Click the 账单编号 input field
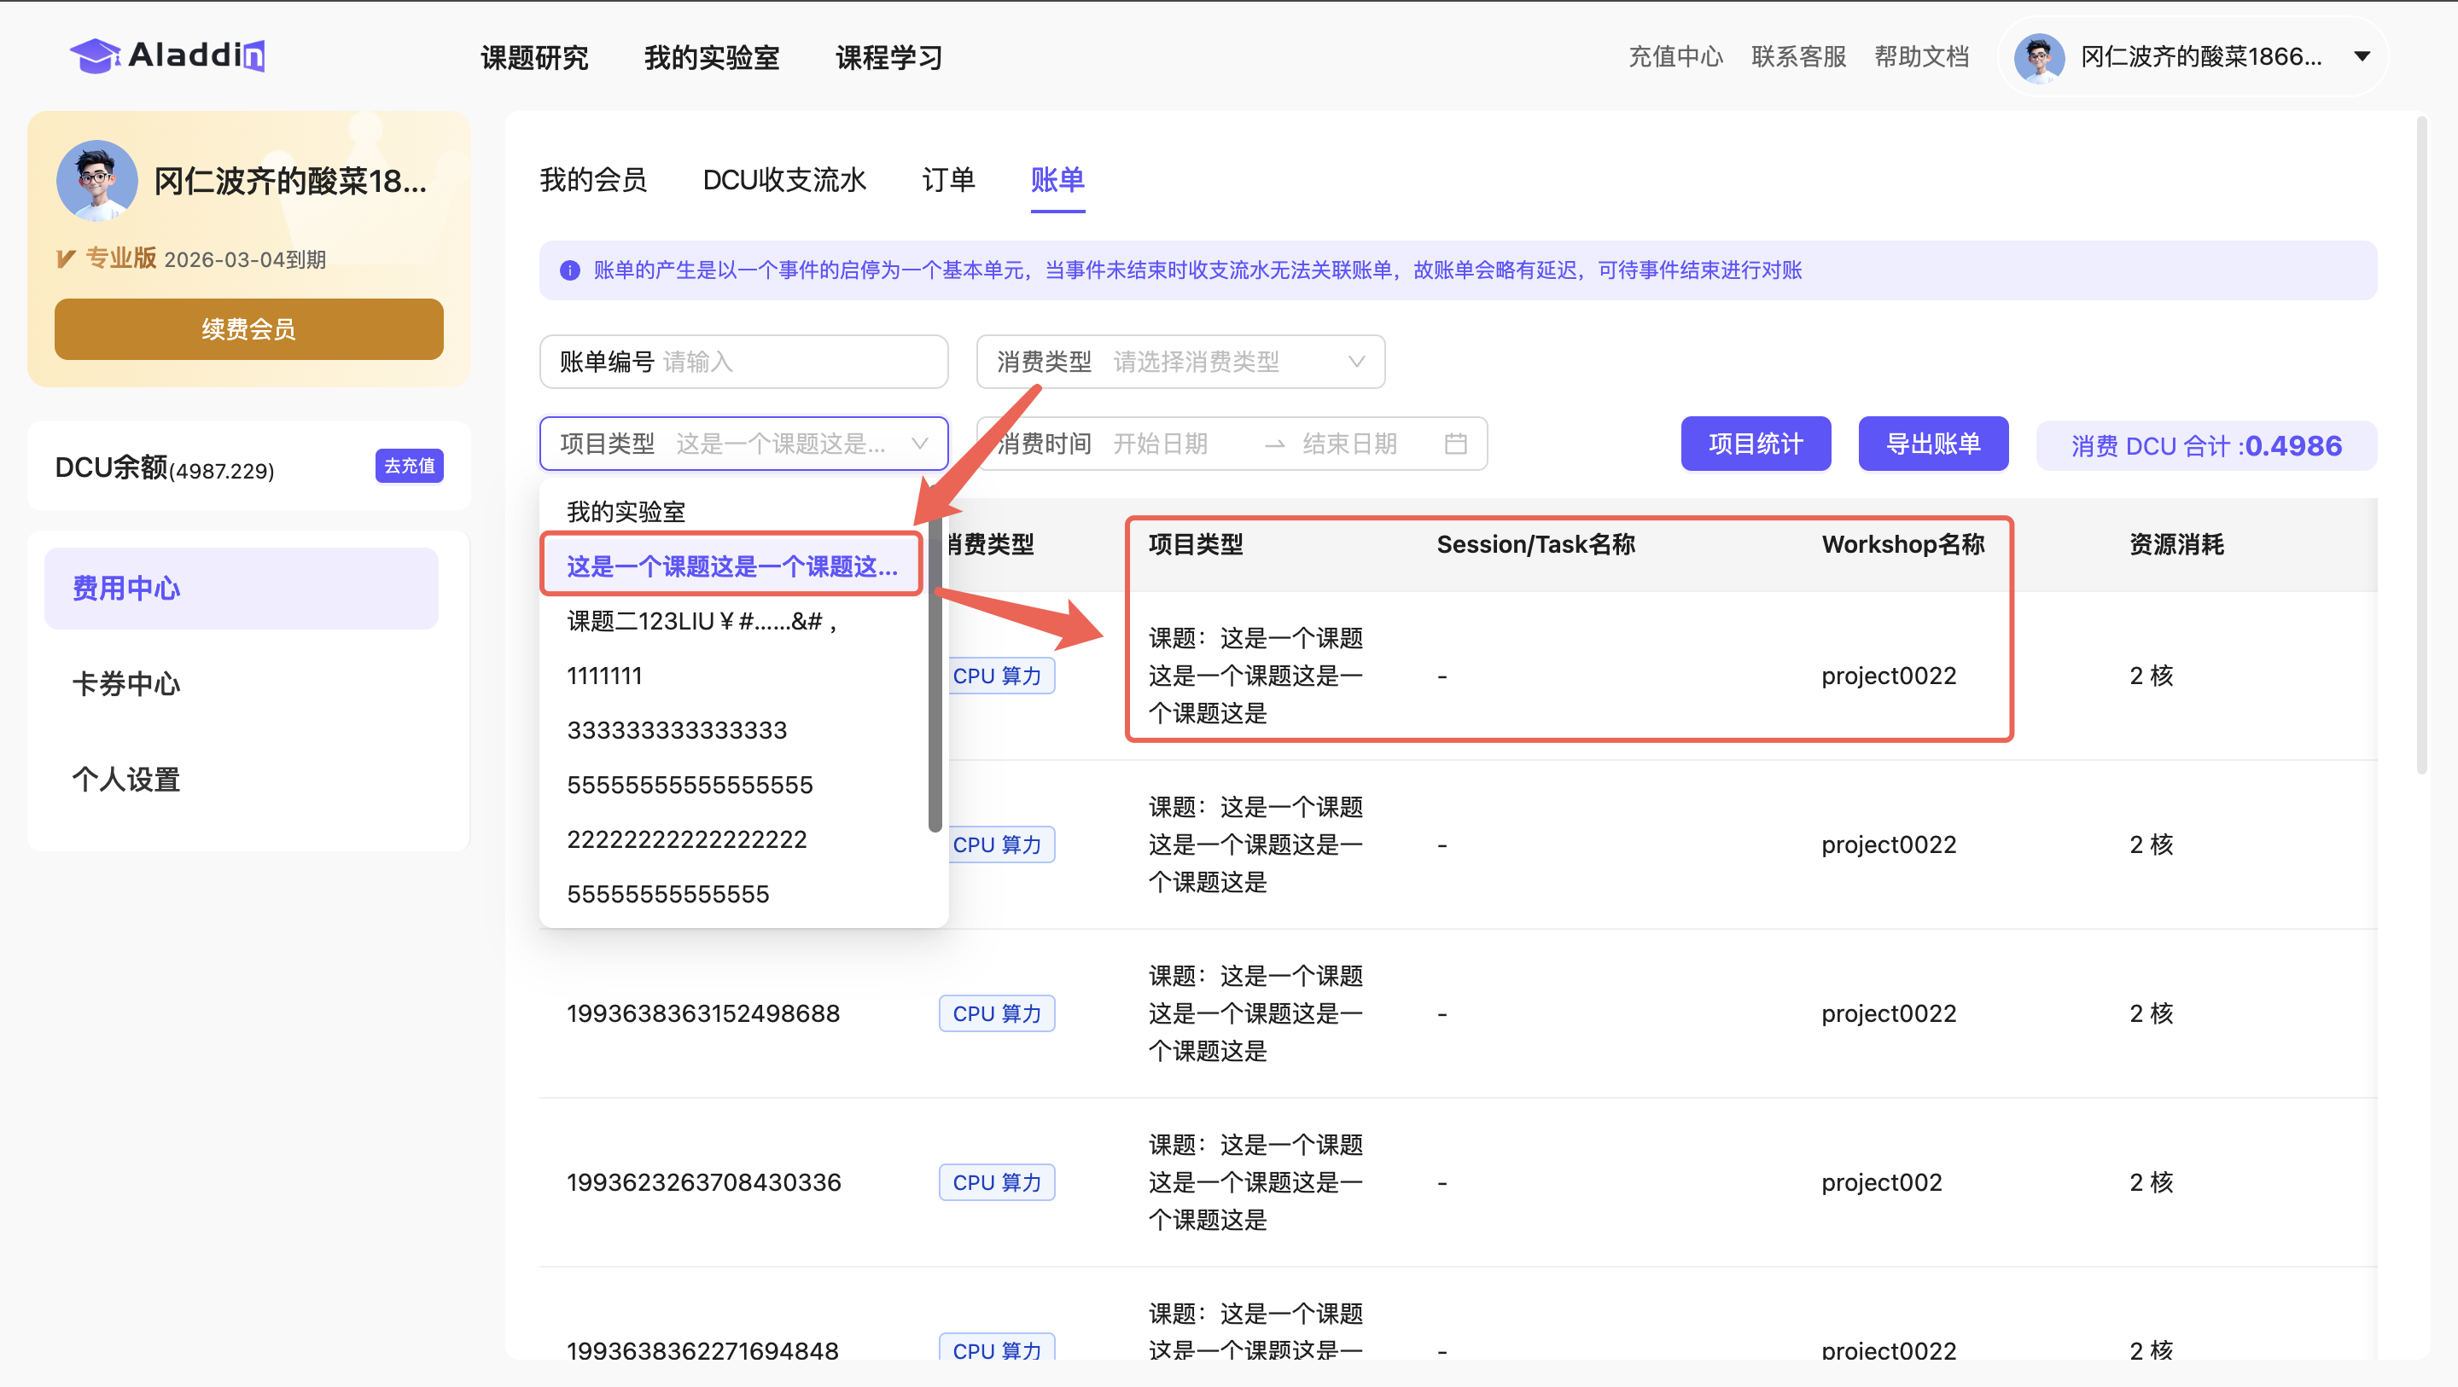 801,362
